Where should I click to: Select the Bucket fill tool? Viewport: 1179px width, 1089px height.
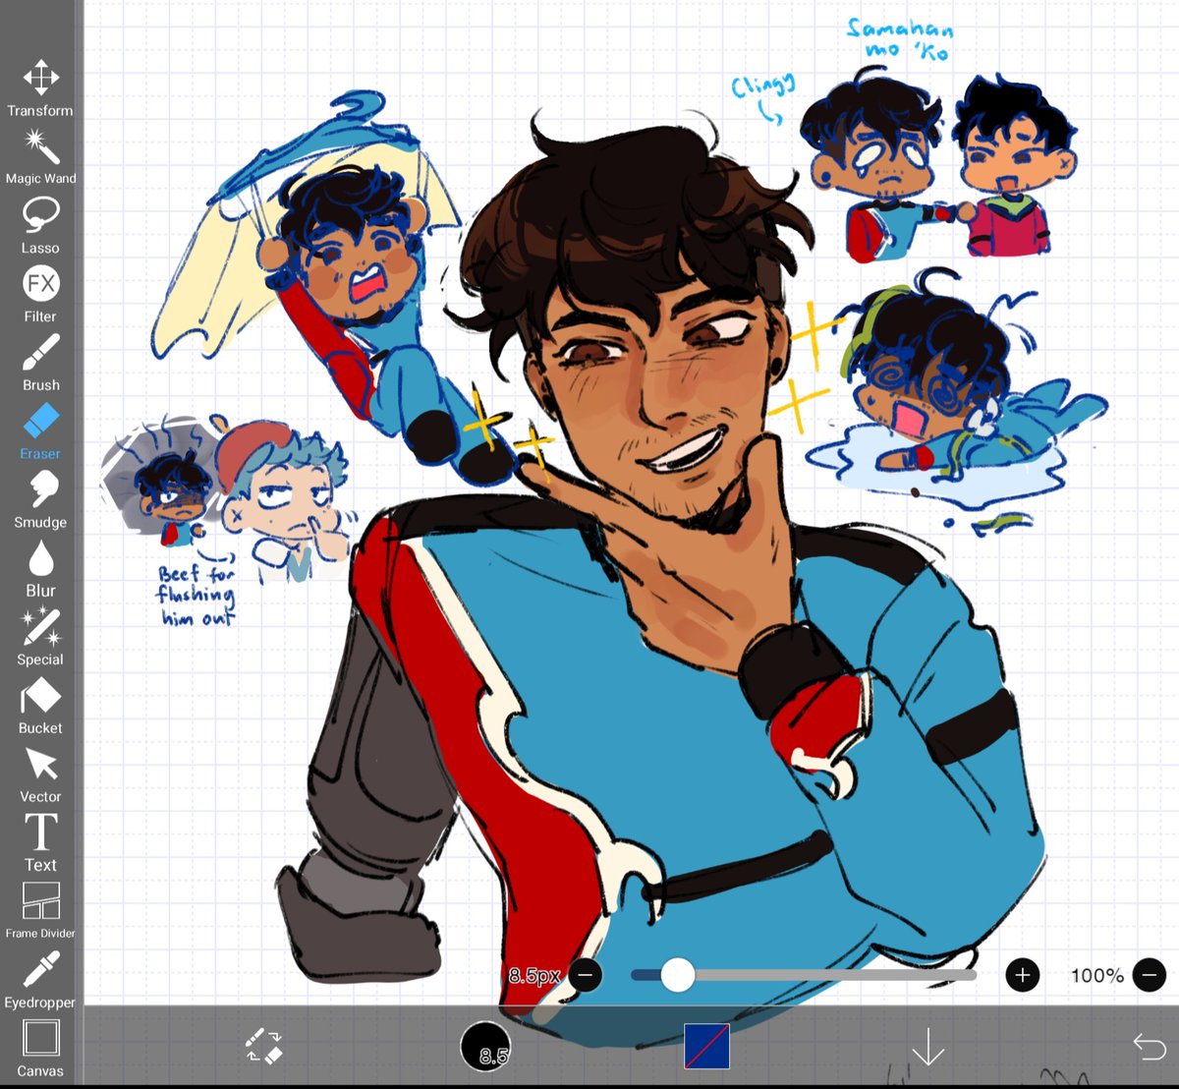click(x=40, y=707)
